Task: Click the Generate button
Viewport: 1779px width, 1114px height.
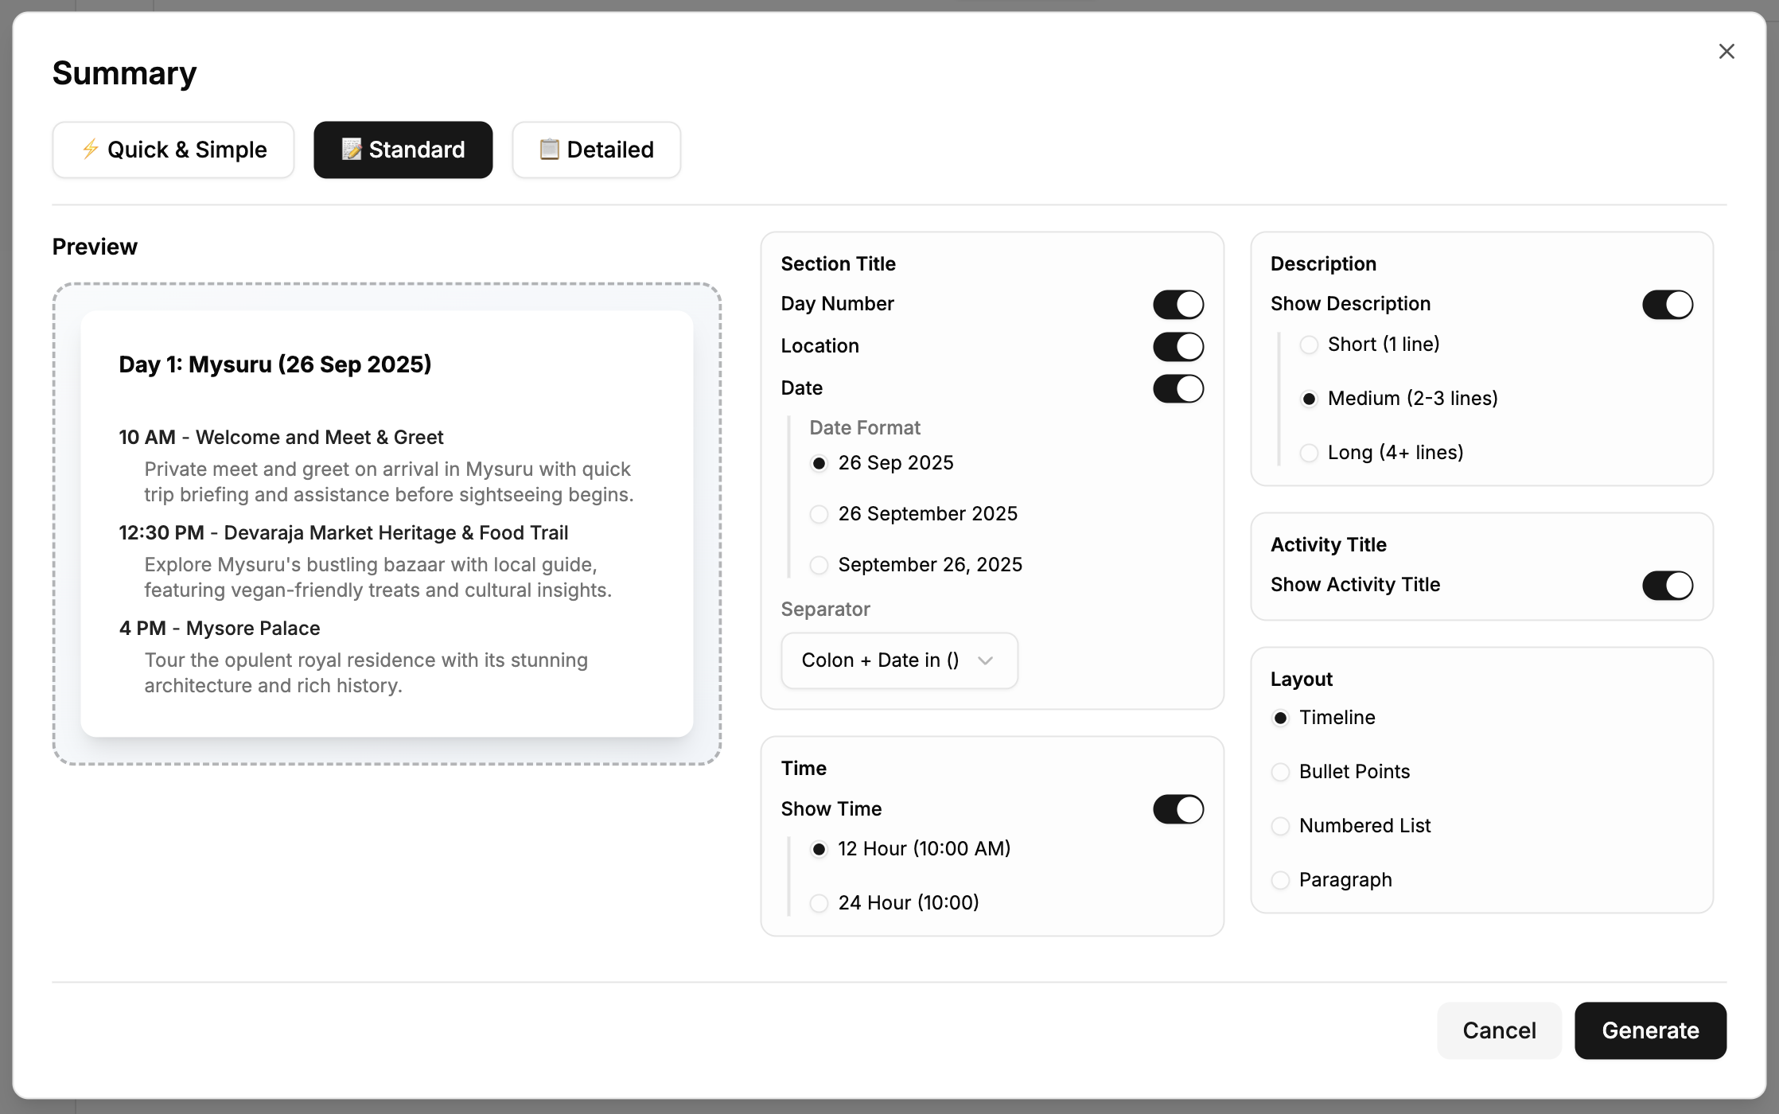Action: click(x=1650, y=1030)
